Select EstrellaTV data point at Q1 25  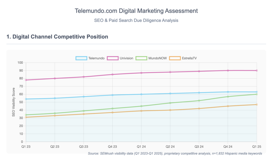(x=257, y=105)
